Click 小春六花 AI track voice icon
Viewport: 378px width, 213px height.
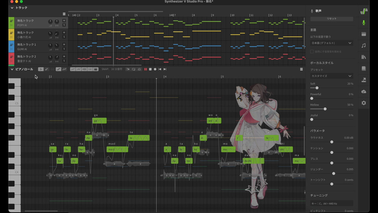11,33
